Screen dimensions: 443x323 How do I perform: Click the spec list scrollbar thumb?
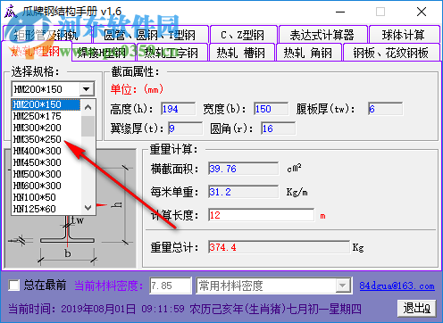pos(88,126)
